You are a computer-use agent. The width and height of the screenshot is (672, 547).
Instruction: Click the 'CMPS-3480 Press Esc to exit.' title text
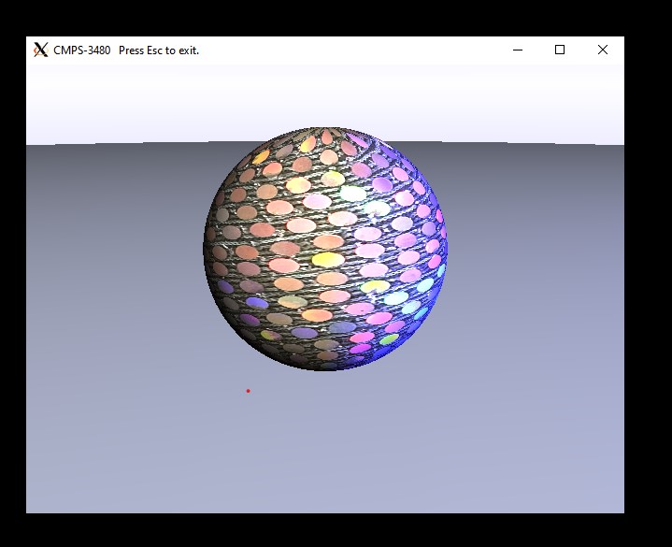[x=126, y=50]
